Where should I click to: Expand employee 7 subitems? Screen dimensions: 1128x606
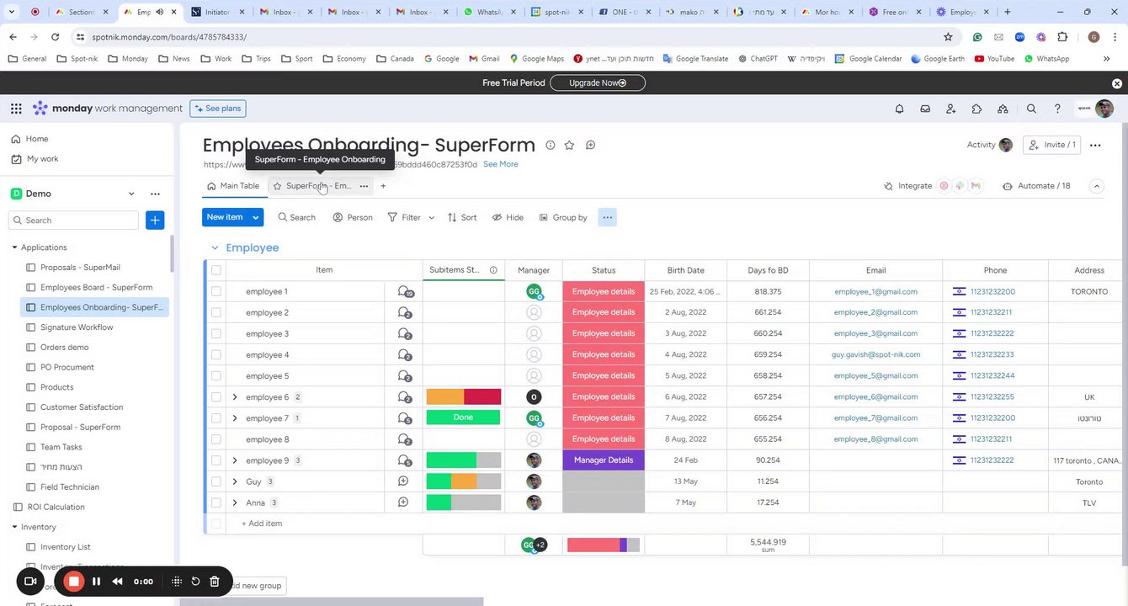(235, 418)
